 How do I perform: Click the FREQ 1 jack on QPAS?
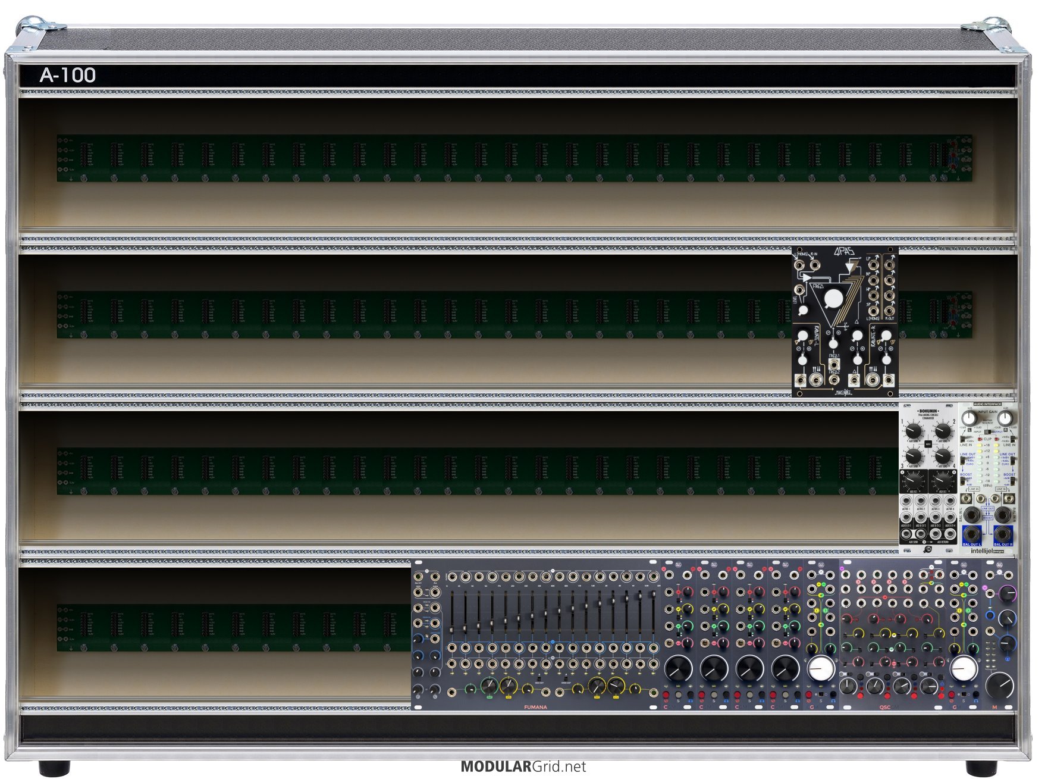point(834,364)
